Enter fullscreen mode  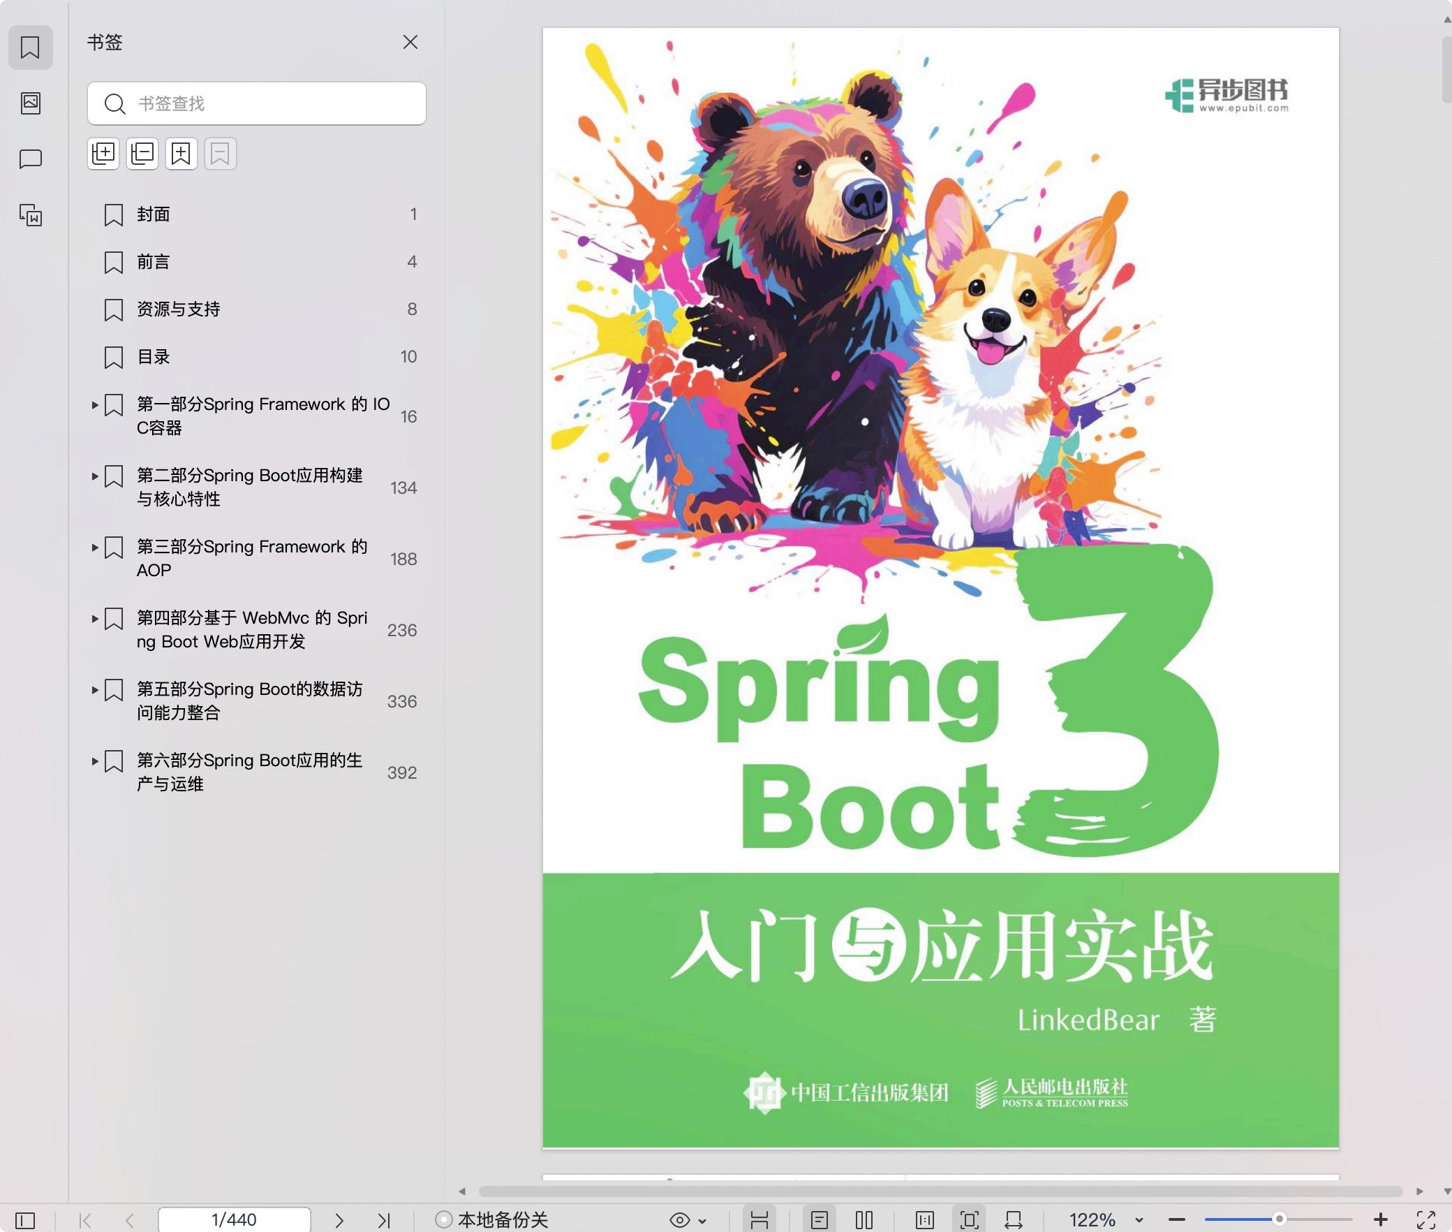pyautogui.click(x=1425, y=1220)
